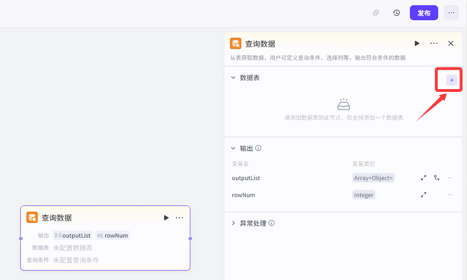The image size is (467, 280).
Task: Run the canvas node using its play icon
Action: tap(166, 217)
